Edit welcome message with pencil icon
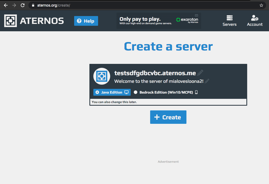The height and width of the screenshot is (184, 269). tap(207, 81)
